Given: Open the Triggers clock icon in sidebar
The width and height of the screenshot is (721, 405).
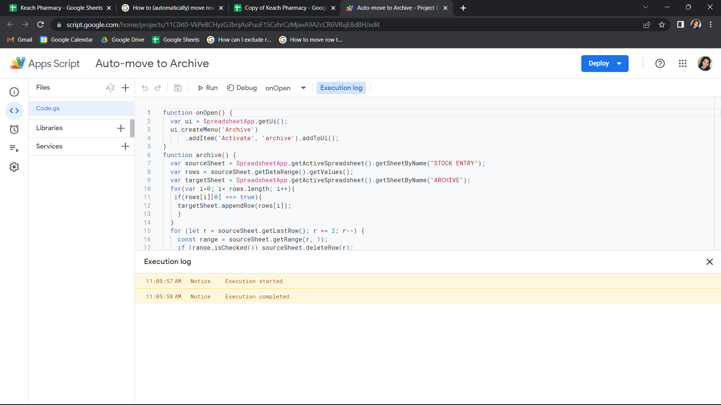Looking at the screenshot, I should click(x=14, y=129).
